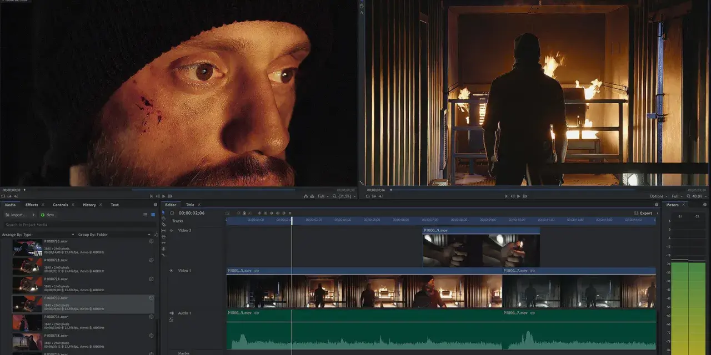Play the Trimmer preview
711x355 pixels.
(163, 196)
